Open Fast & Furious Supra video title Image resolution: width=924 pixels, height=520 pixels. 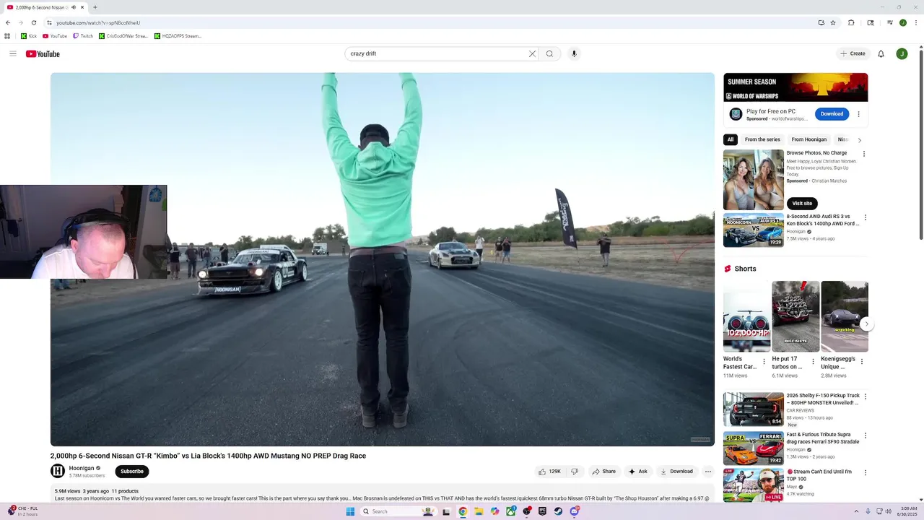click(823, 438)
